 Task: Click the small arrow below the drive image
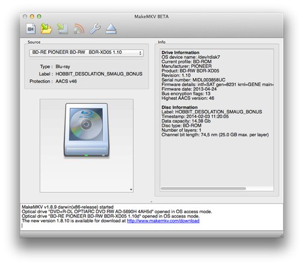click(131, 189)
